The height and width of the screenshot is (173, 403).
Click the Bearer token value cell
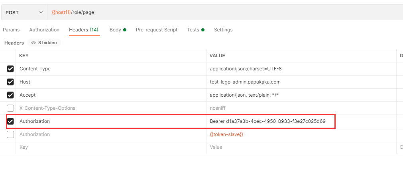pyautogui.click(x=301, y=121)
